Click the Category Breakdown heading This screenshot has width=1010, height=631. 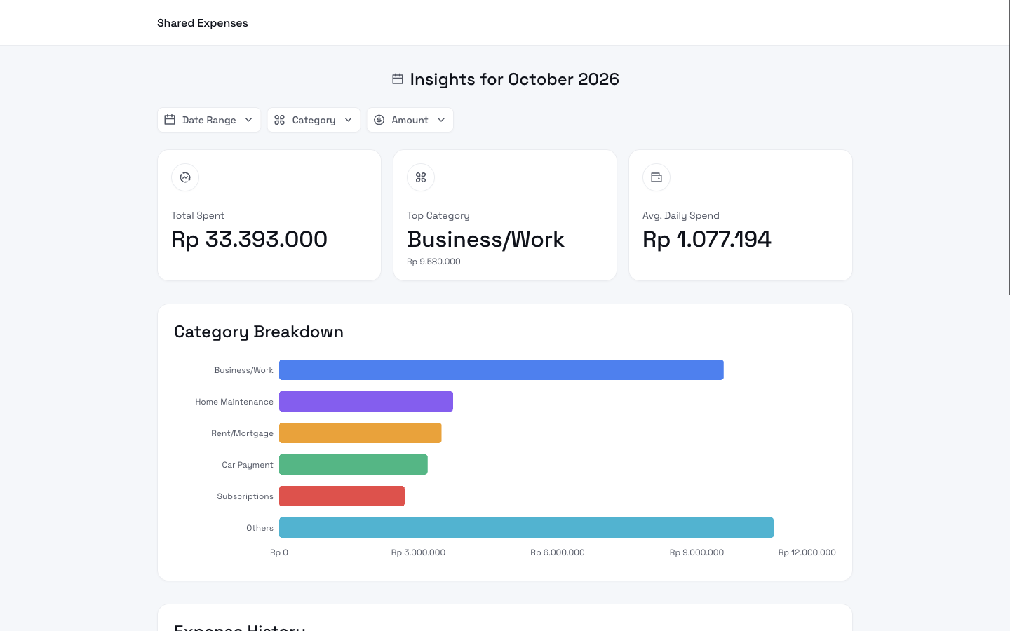[x=259, y=332]
